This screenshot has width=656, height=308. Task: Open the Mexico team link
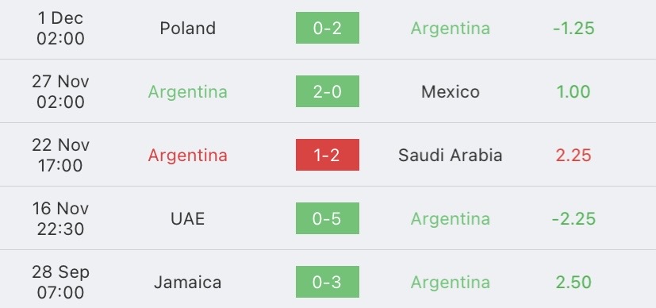(451, 91)
